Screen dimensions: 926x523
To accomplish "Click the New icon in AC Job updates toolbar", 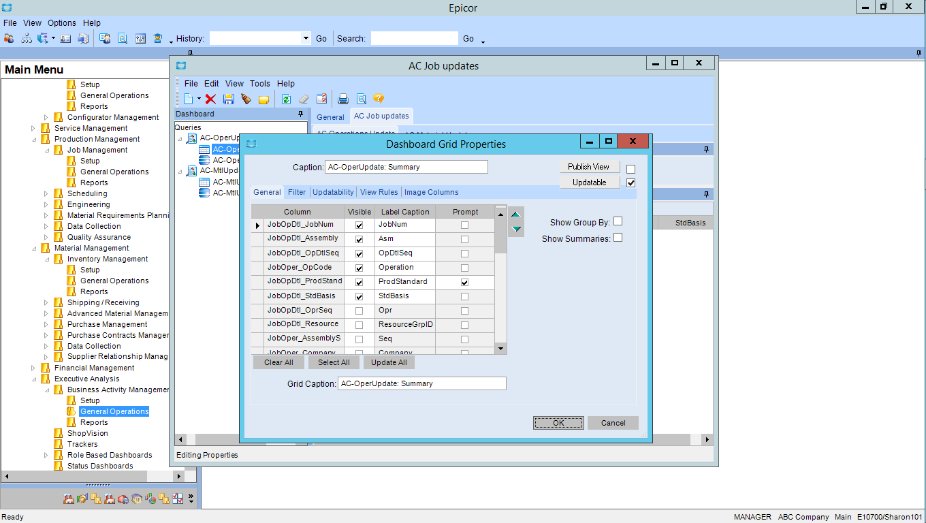I will [189, 99].
